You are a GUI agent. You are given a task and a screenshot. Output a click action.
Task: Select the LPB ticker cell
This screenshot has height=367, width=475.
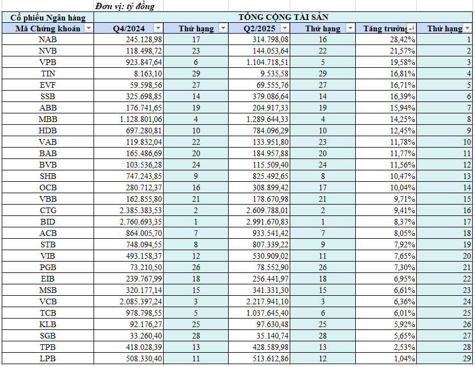48,359
